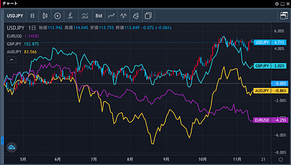
Task: Click the overlapping squares layout icon
Action: point(148,16)
